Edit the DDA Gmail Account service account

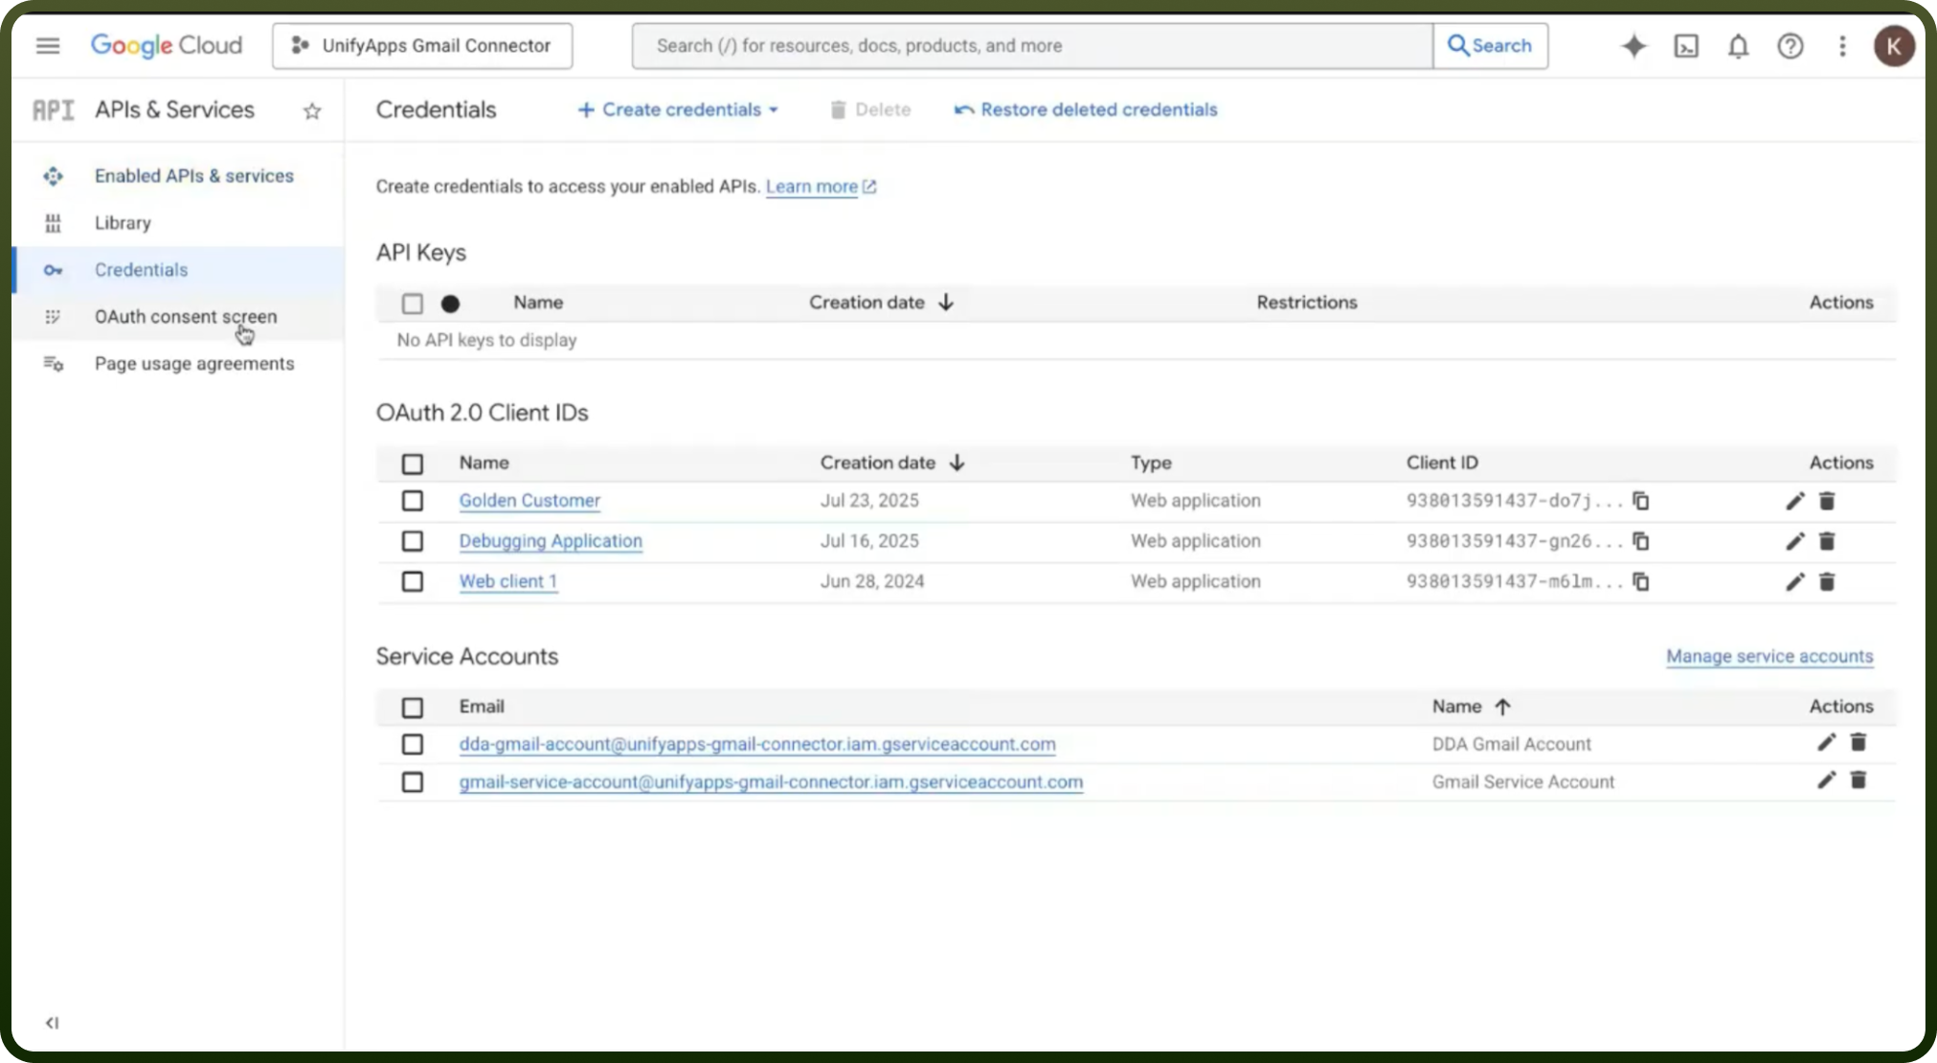(x=1826, y=742)
